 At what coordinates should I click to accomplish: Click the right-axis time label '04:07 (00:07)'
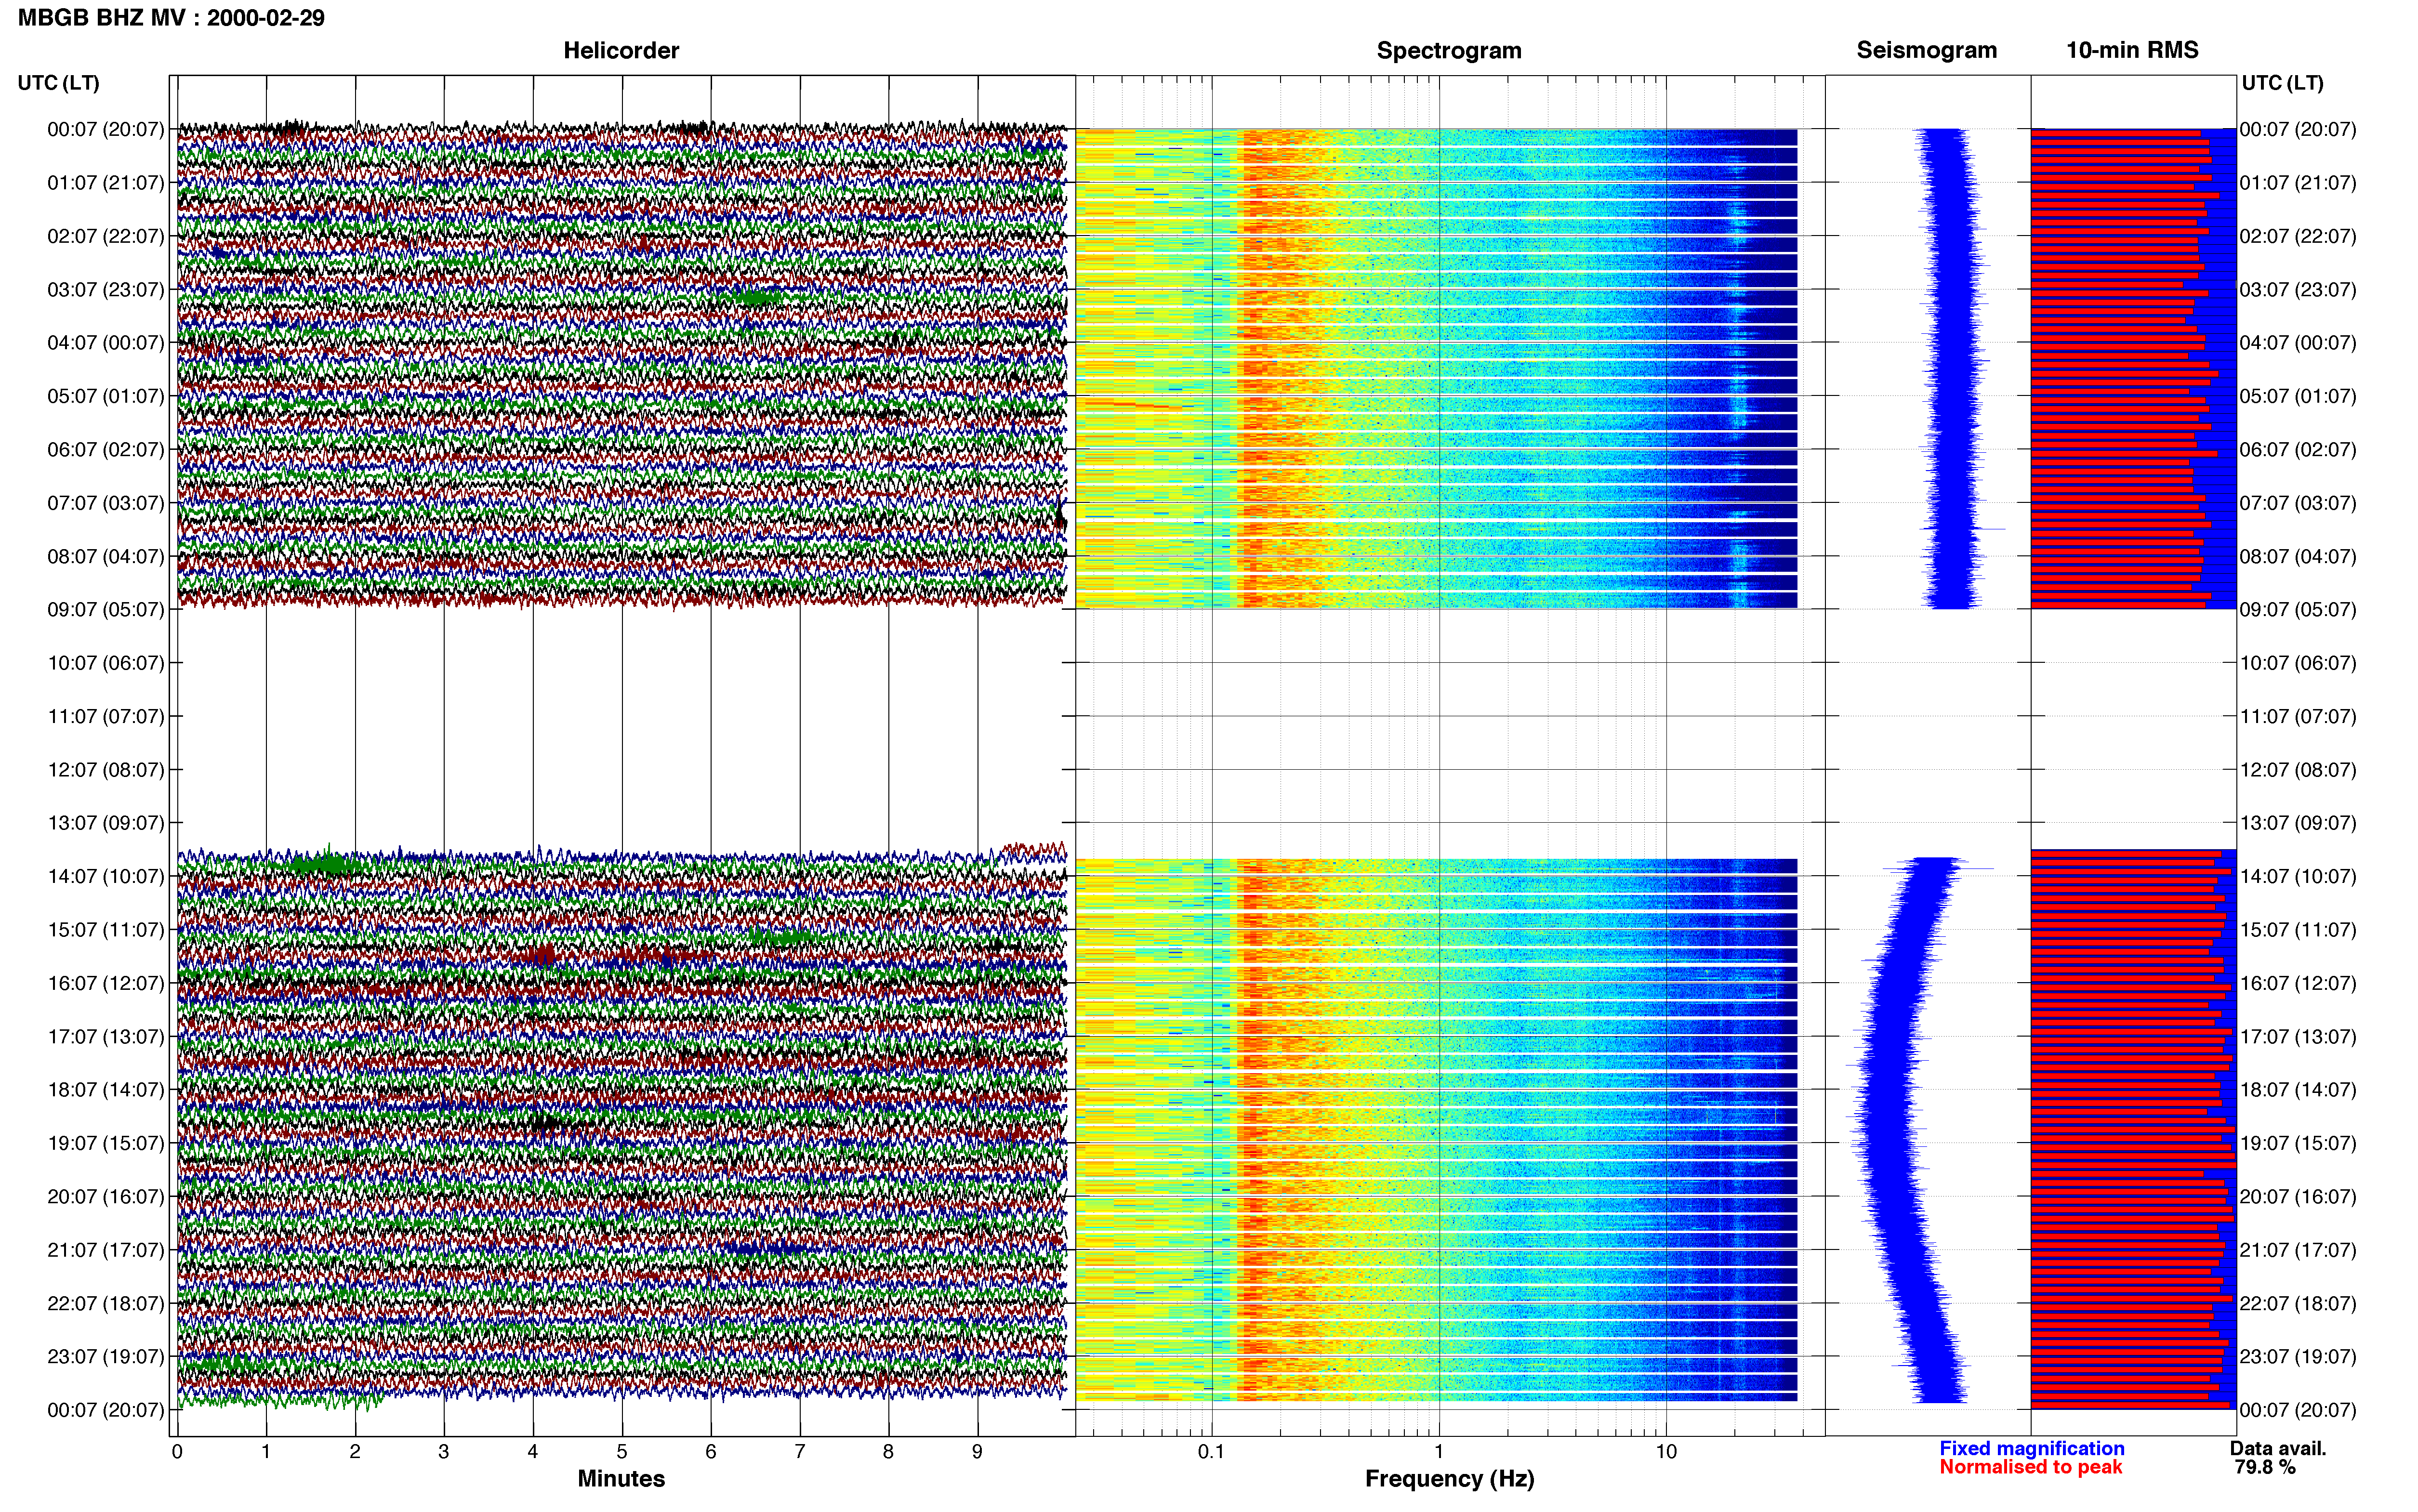(2298, 343)
